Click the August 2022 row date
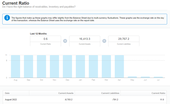The width and height of the screenshot is (170, 104). tap(11, 100)
